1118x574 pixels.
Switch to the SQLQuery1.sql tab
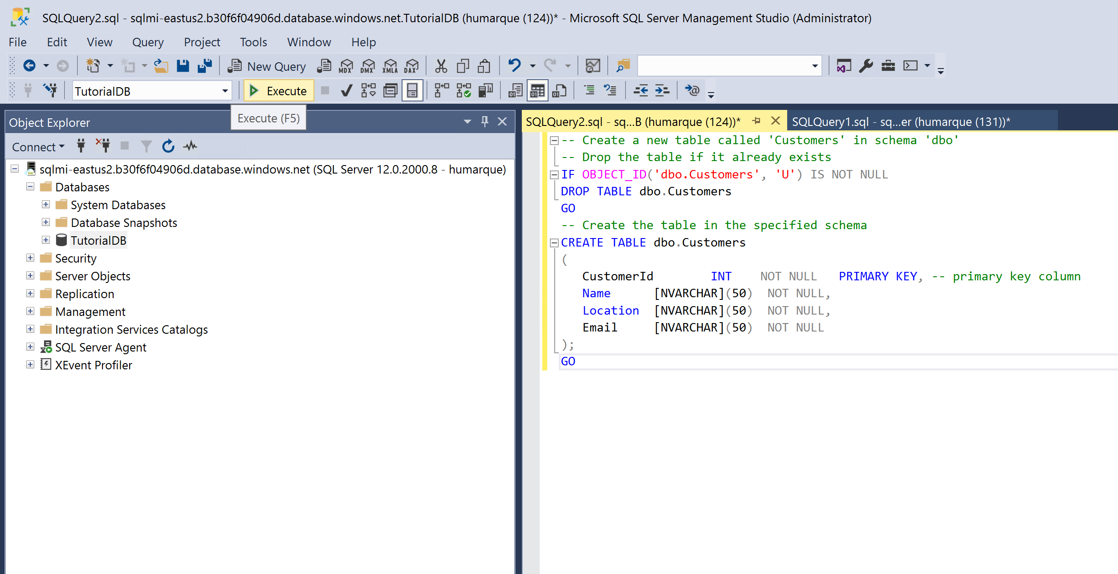[x=901, y=121]
